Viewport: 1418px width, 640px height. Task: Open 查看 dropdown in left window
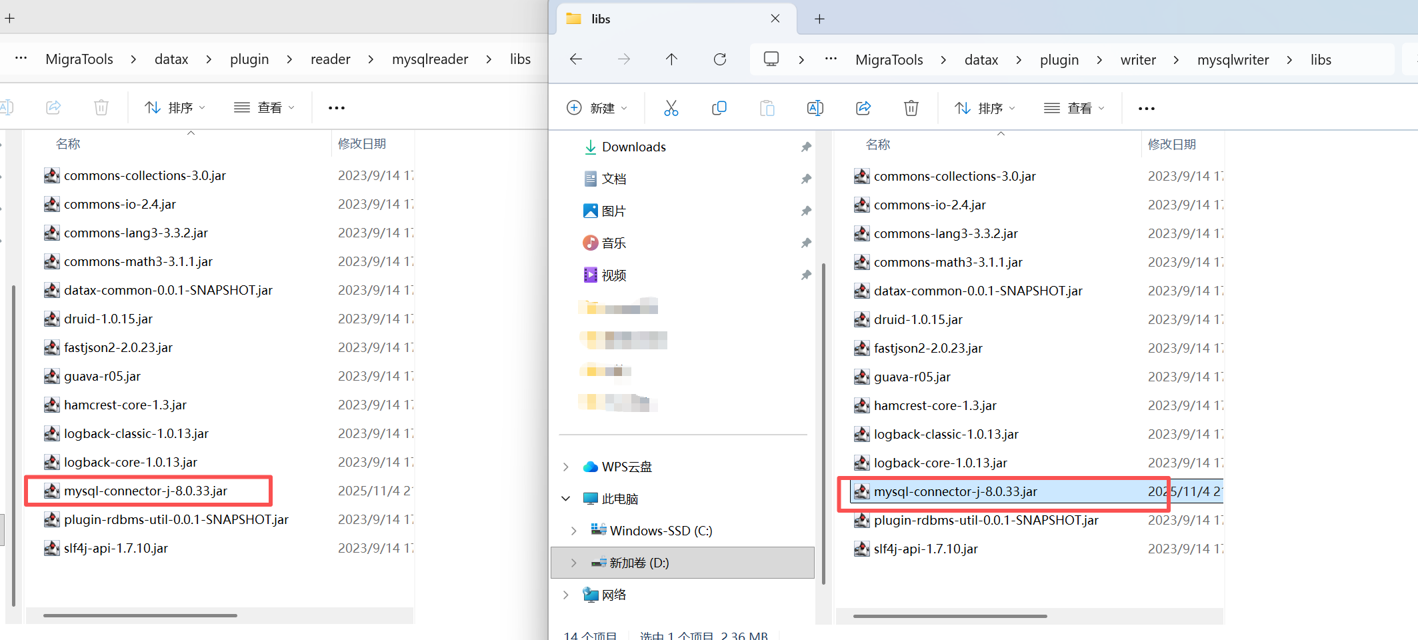(x=264, y=107)
